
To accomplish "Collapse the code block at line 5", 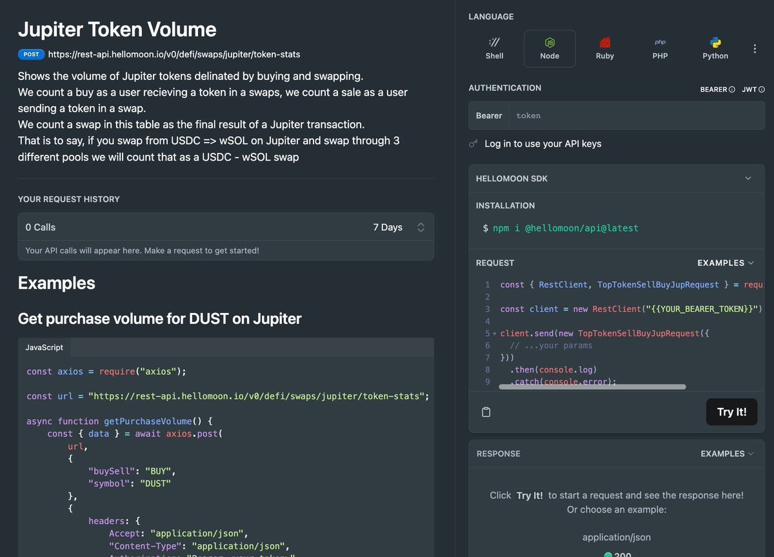I will coord(495,334).
